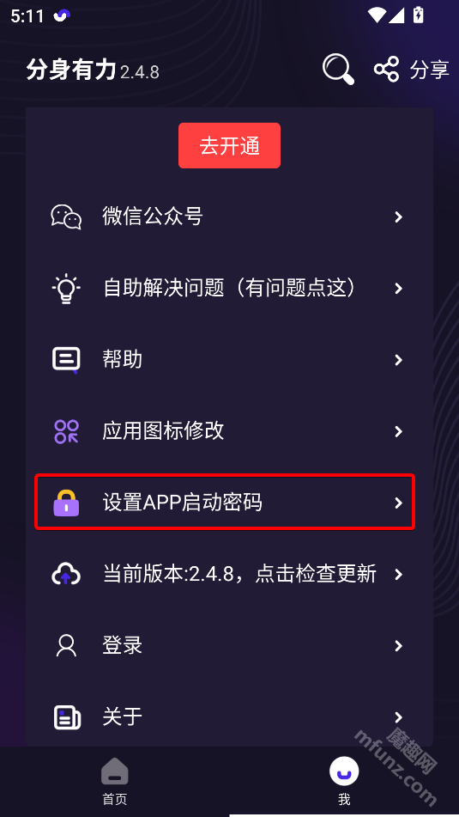The height and width of the screenshot is (817, 459).
Task: Tap the 应用图标修改 purple icon
Action: pos(66,431)
